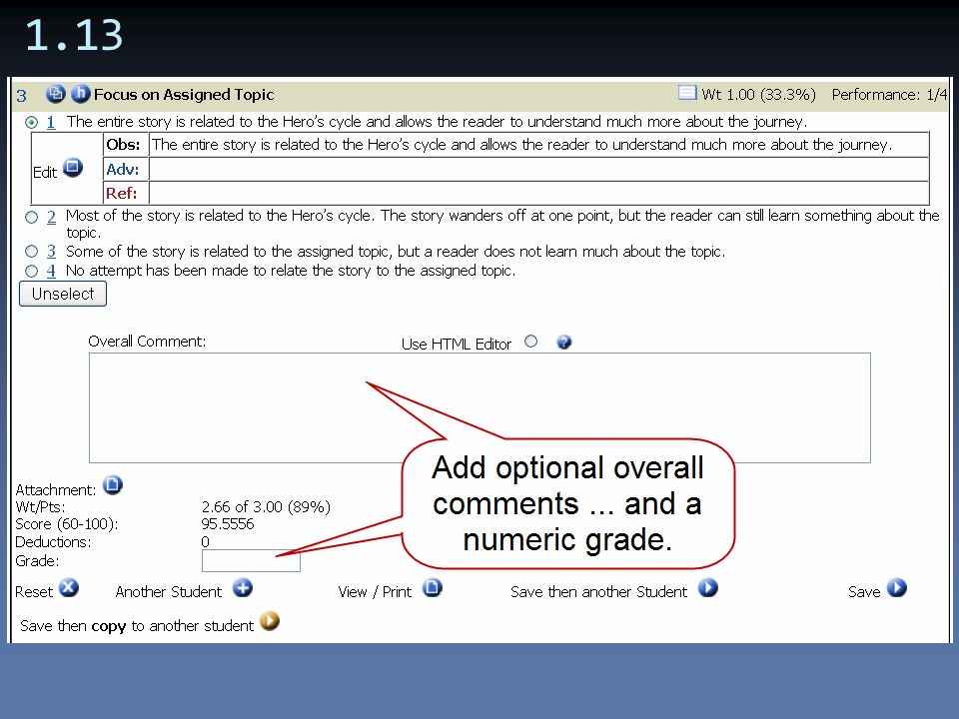959x719 pixels.
Task: Click the Deductions value 0
Action: [206, 541]
